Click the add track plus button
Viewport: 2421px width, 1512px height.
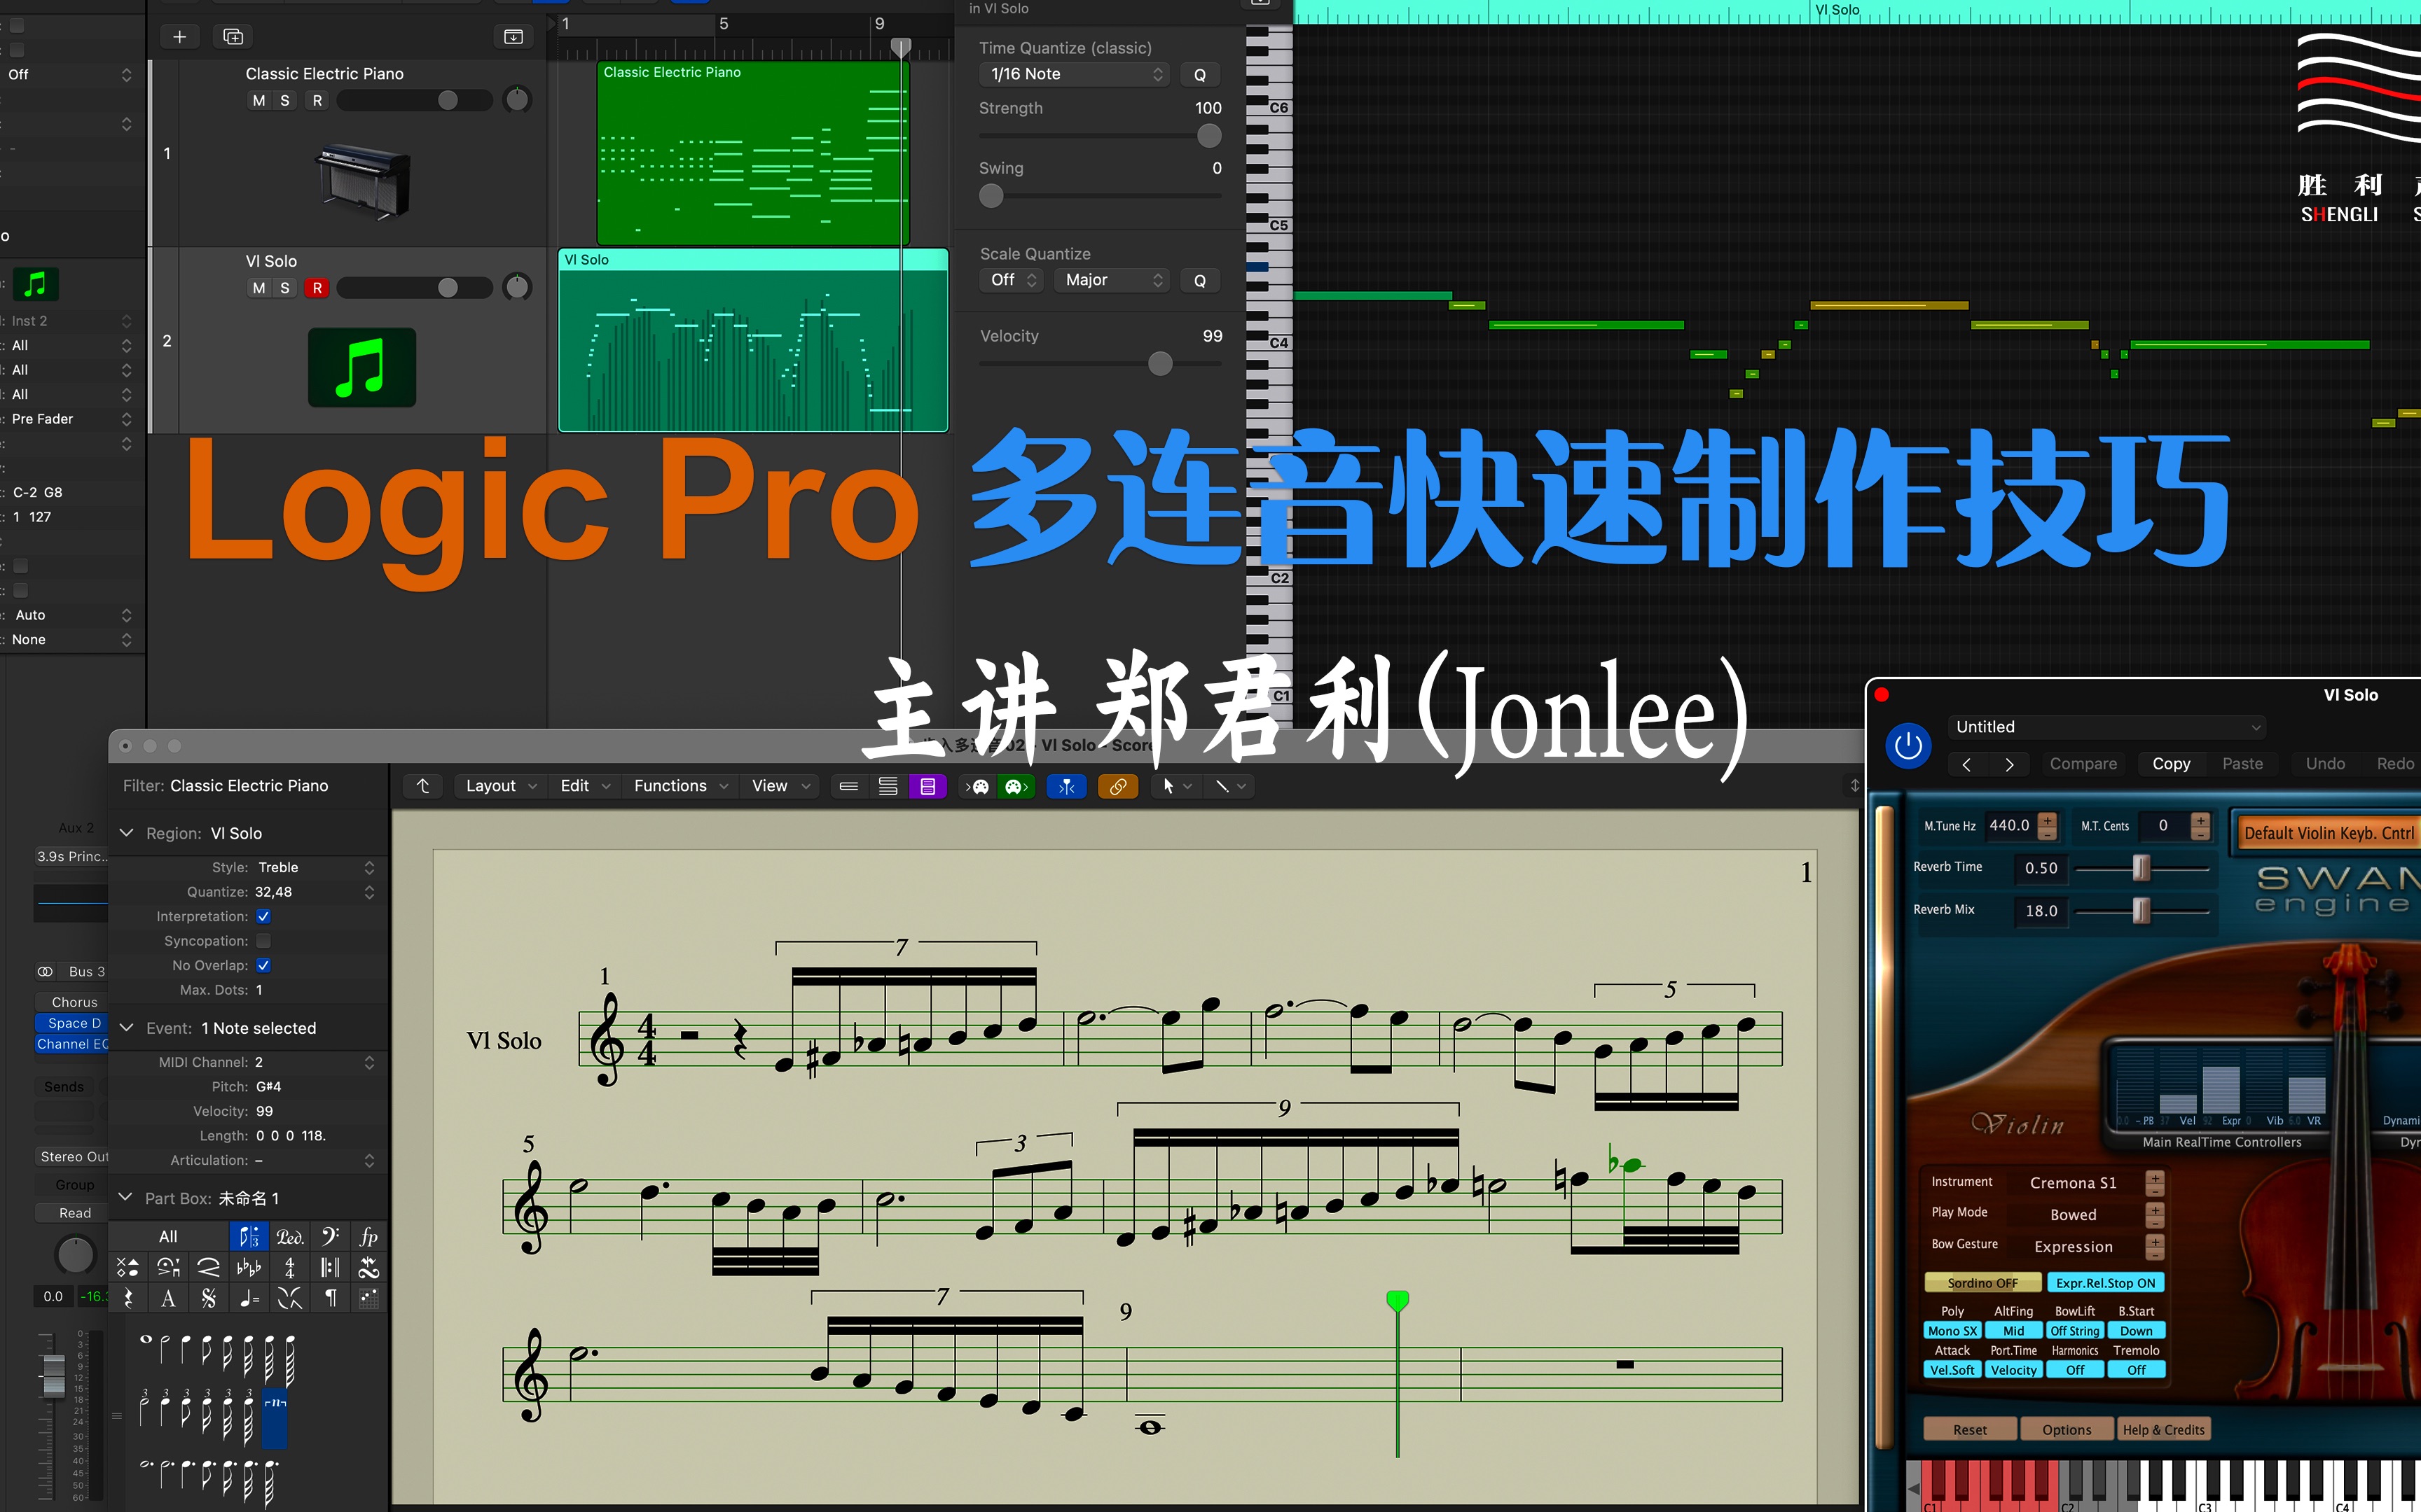(x=179, y=37)
